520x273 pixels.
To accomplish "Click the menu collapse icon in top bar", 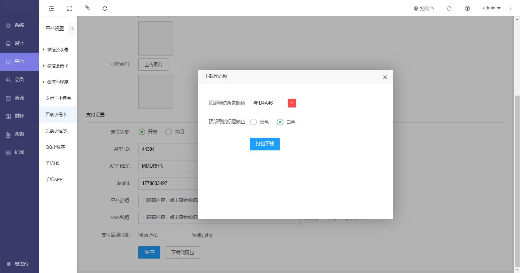I will click(x=51, y=8).
